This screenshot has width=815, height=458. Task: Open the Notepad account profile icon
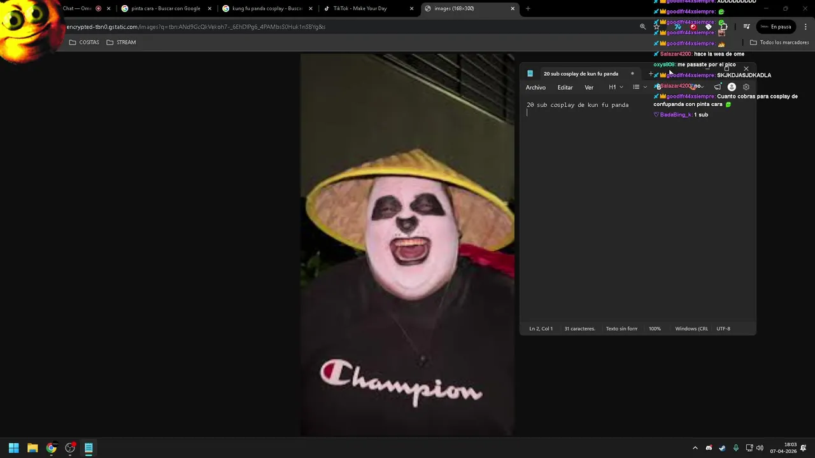(x=732, y=87)
